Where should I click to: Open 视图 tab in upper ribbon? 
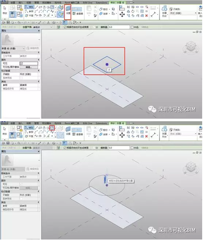[28, 3]
